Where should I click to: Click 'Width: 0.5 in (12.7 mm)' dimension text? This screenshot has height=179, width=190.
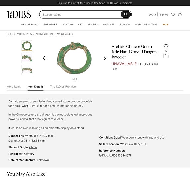pyautogui.click(x=39, y=136)
